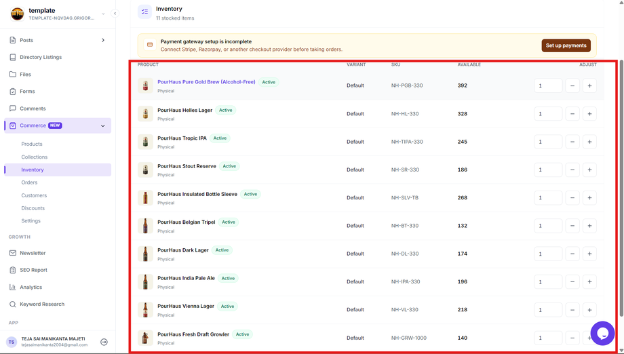Image resolution: width=624 pixels, height=354 pixels.
Task: Increase stock for Pure Gold Brew
Action: tap(589, 86)
